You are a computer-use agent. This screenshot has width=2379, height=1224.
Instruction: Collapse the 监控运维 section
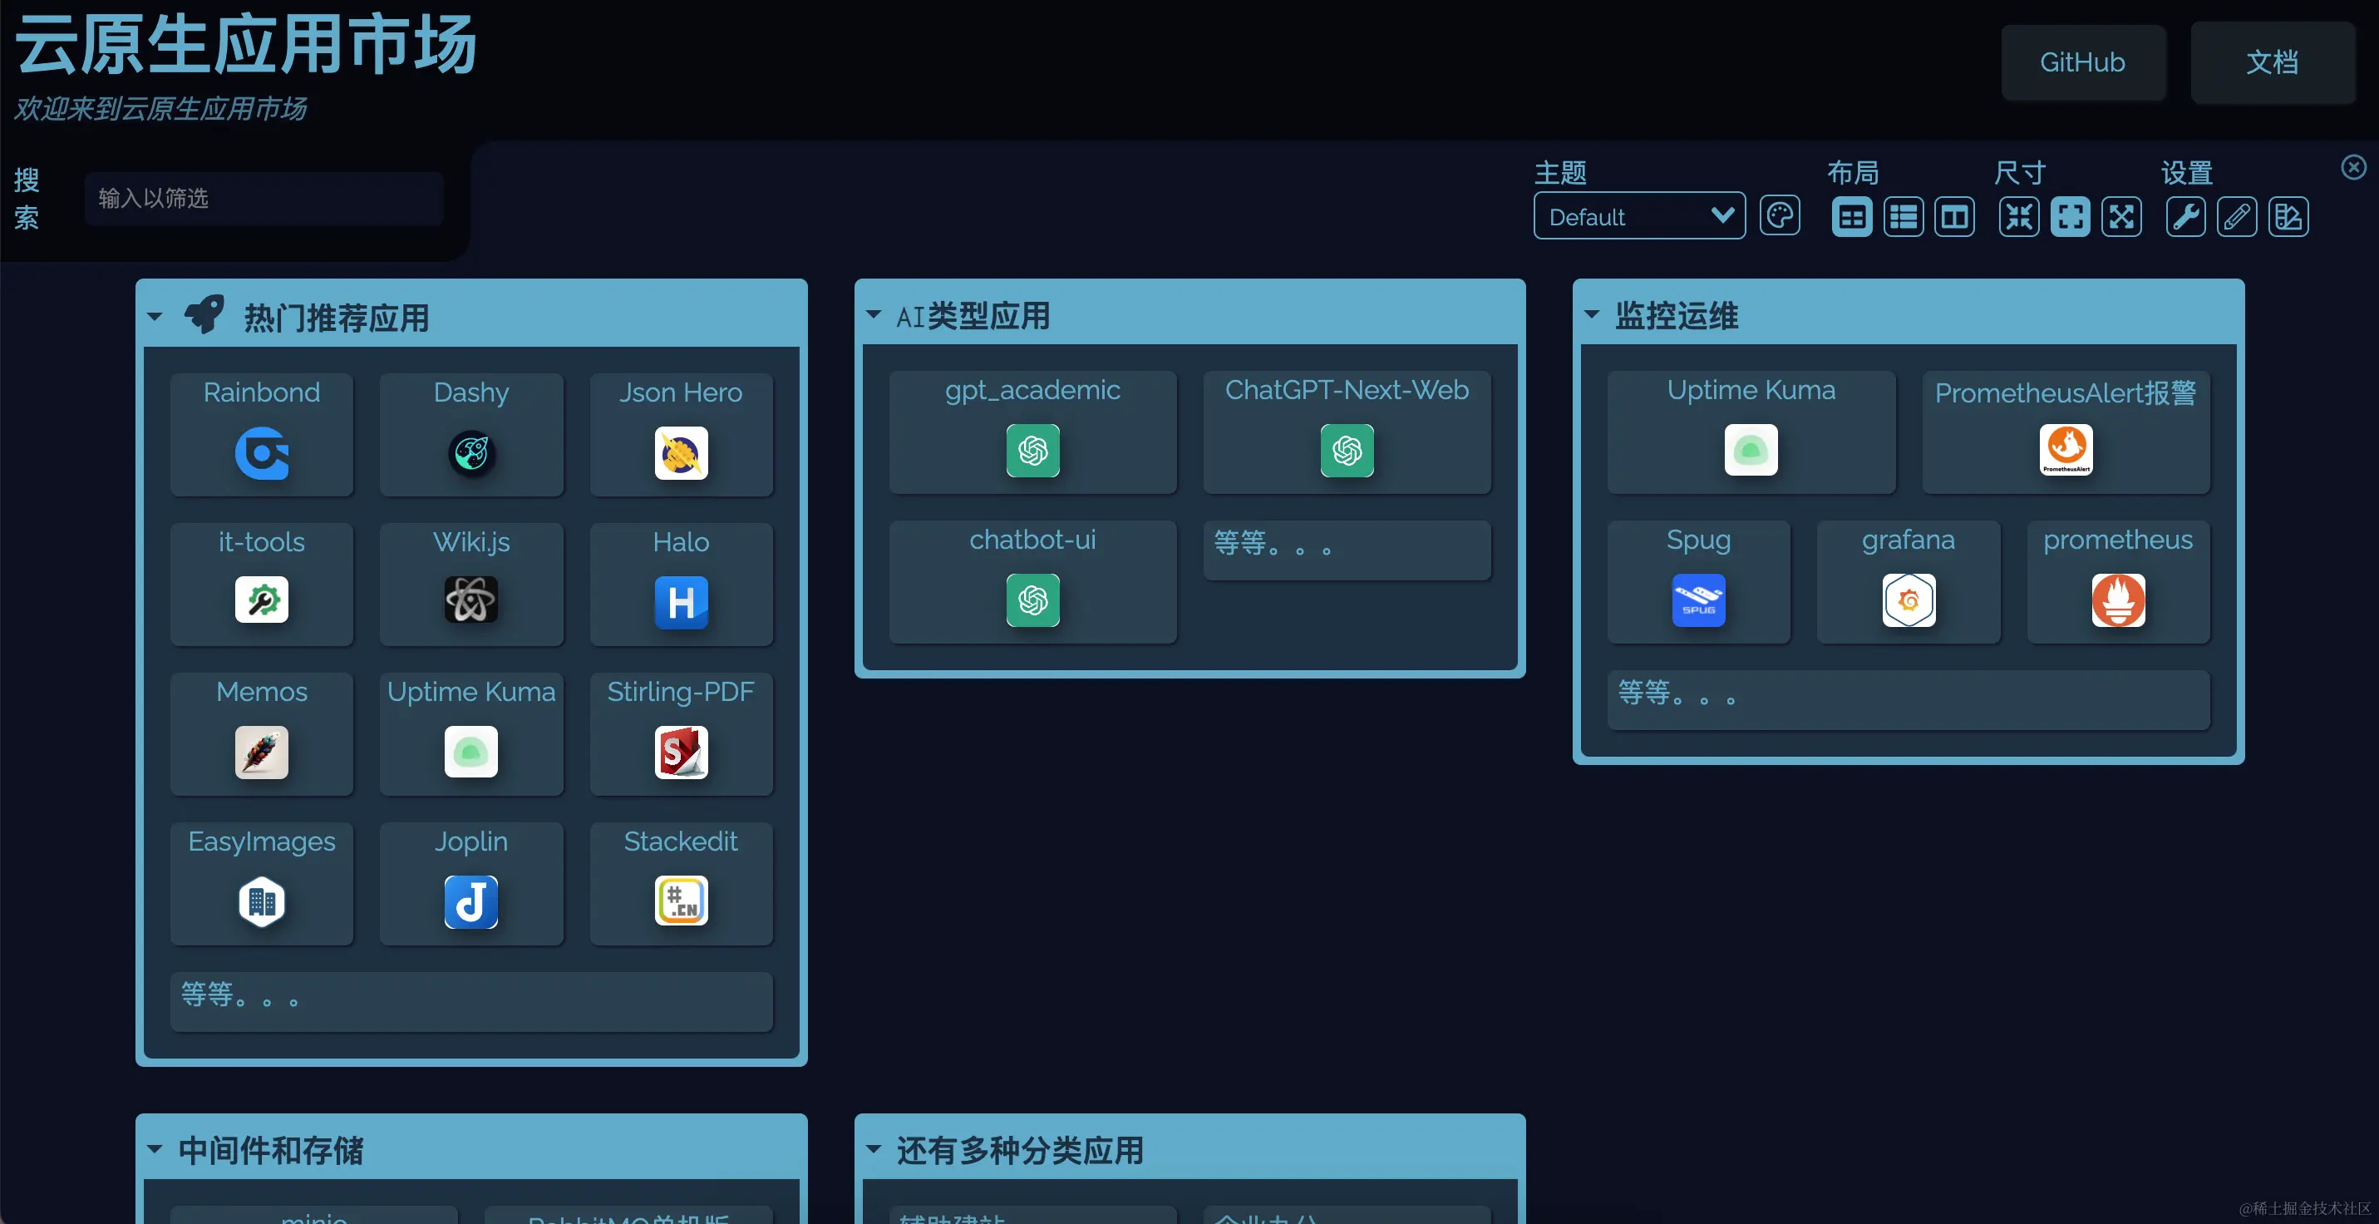[x=1591, y=315]
